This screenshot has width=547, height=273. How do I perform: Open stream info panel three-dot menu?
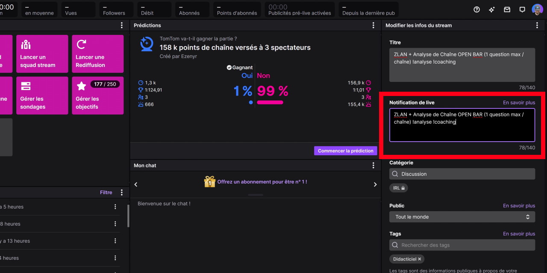point(537,26)
